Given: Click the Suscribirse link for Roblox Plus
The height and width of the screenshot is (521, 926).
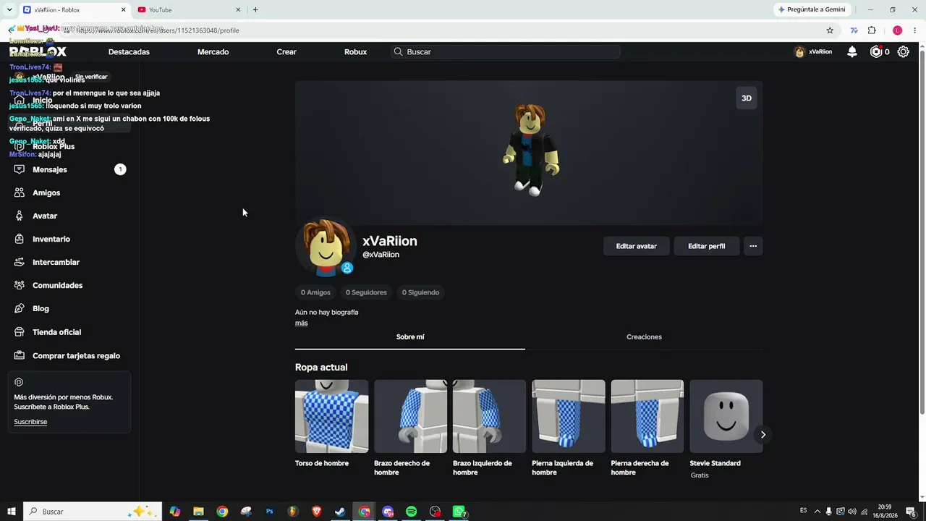Looking at the screenshot, I should (30, 422).
